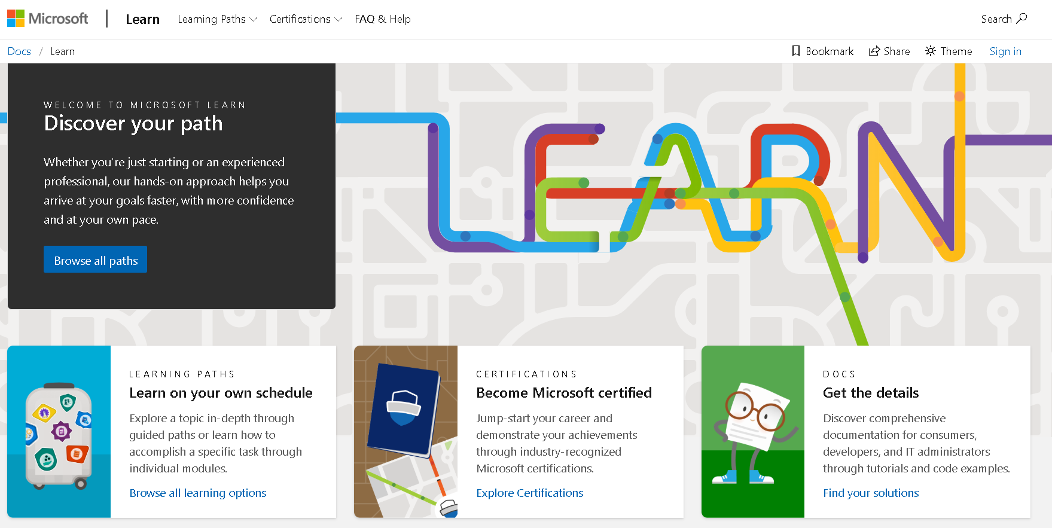Go to the Learn home tab
This screenshot has height=528, width=1052.
click(x=142, y=19)
